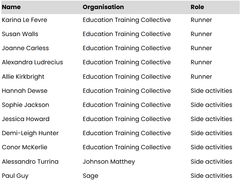
Task: Click the Paul Guy name cell
Action: point(15,176)
